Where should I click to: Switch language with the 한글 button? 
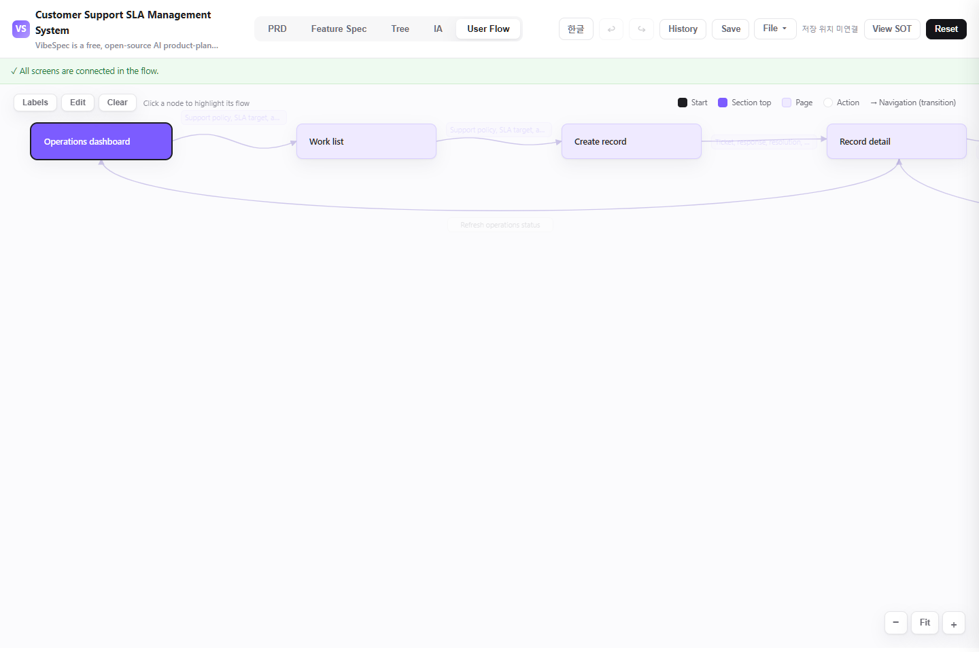pyautogui.click(x=576, y=29)
